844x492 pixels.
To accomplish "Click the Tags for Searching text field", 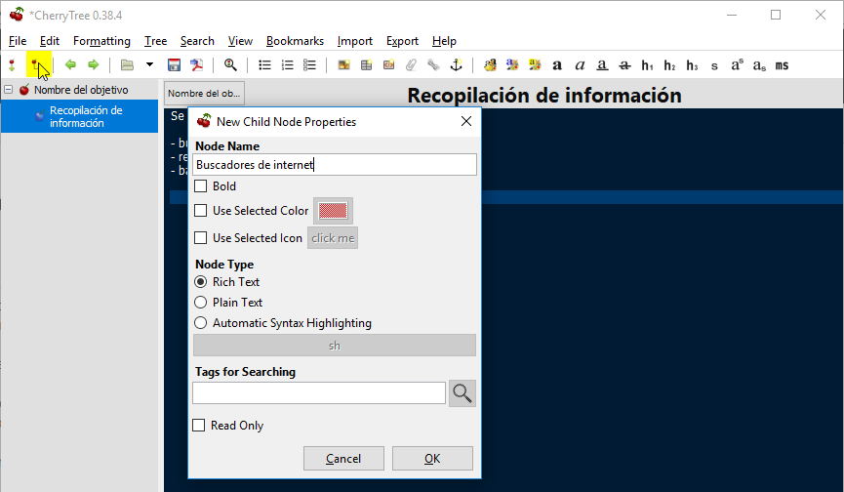I will (319, 392).
